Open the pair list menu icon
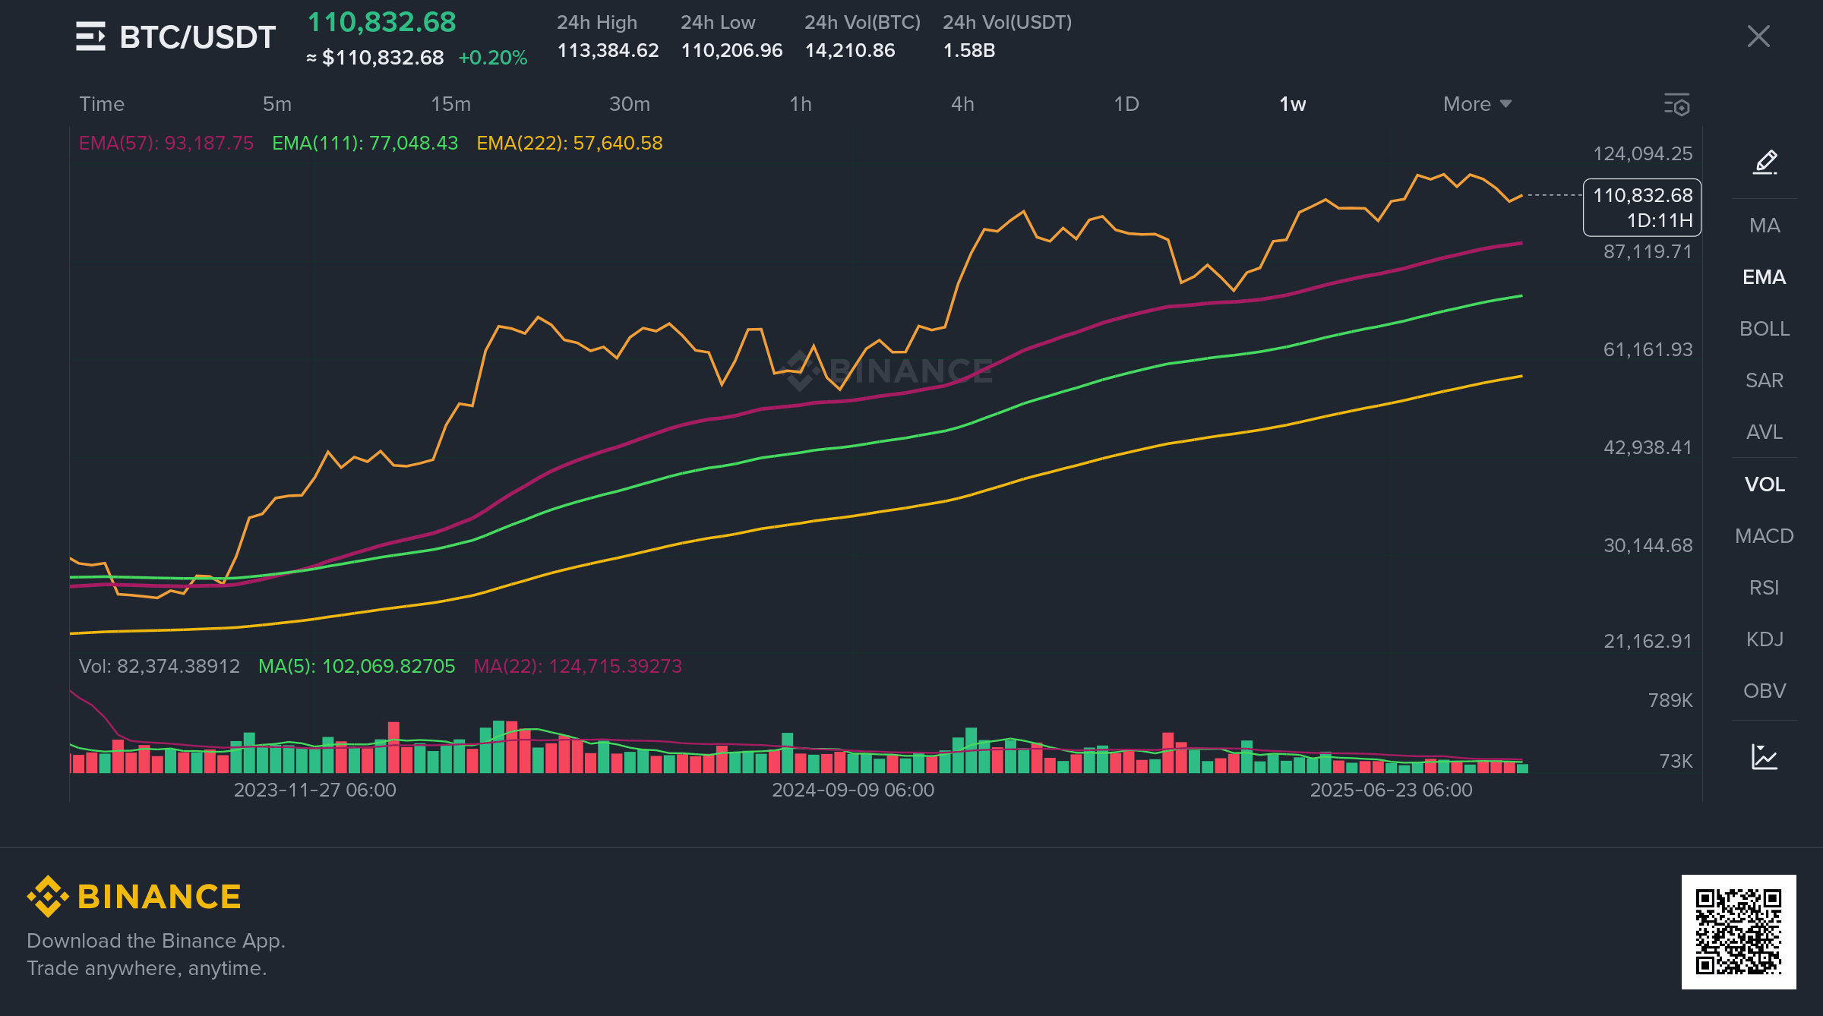This screenshot has width=1823, height=1016. [90, 36]
